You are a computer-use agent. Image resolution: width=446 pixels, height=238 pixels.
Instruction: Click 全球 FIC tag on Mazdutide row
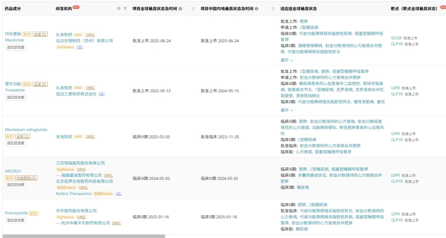click(40, 34)
